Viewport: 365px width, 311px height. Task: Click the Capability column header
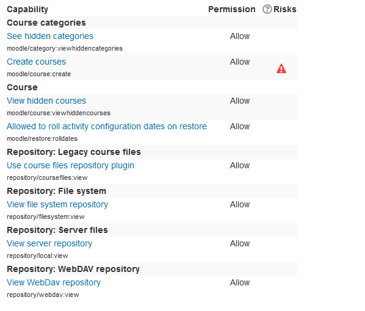pos(27,10)
